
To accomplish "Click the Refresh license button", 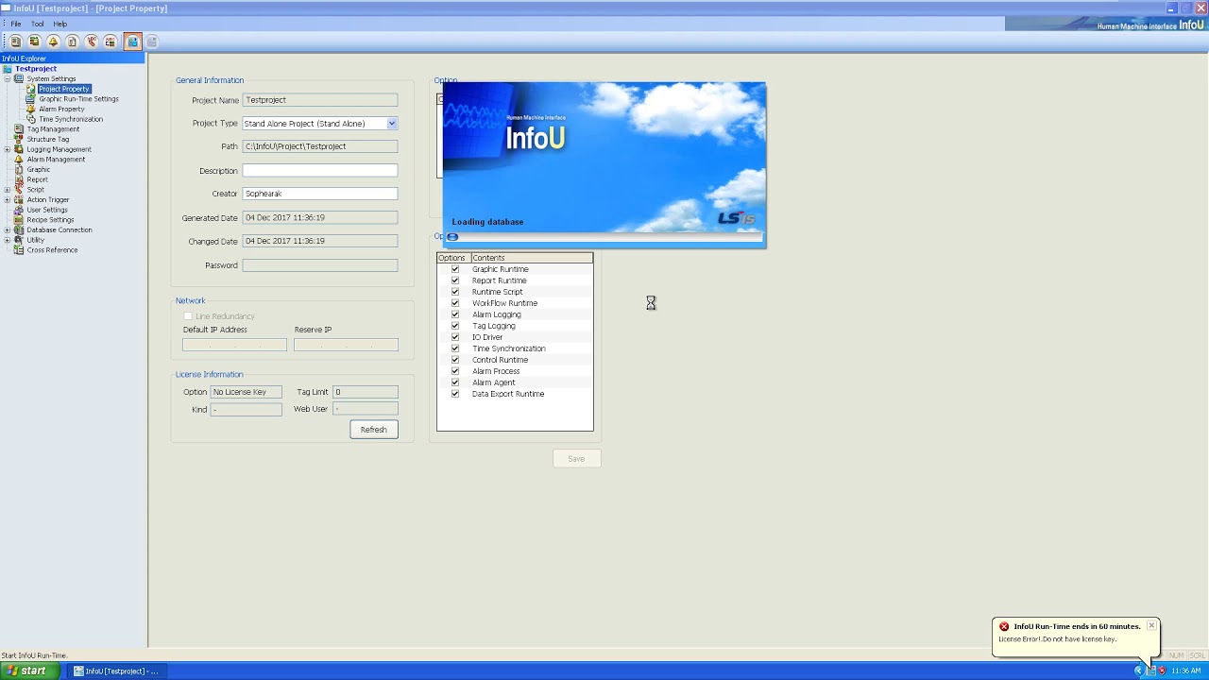I will tap(374, 430).
